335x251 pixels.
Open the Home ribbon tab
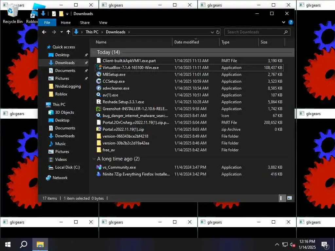[65, 23]
